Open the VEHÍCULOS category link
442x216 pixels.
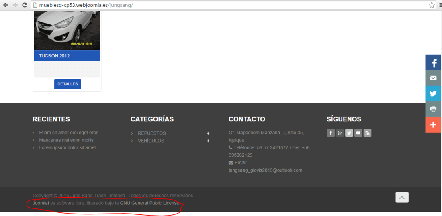[x=151, y=141]
